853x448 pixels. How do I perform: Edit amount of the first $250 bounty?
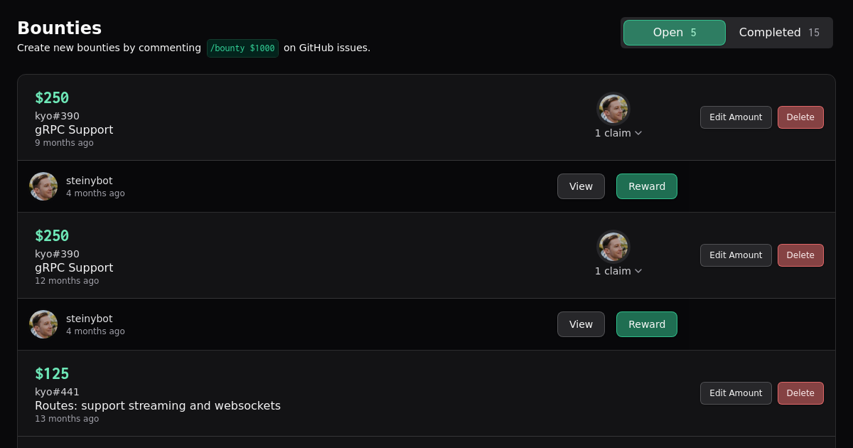736,117
